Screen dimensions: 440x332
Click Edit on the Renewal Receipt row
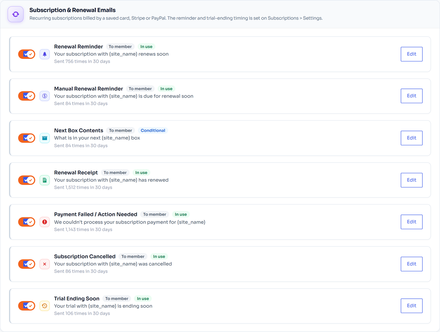point(411,180)
